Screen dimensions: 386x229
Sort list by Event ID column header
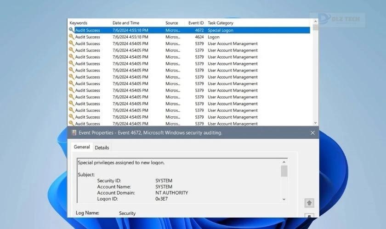pos(196,23)
